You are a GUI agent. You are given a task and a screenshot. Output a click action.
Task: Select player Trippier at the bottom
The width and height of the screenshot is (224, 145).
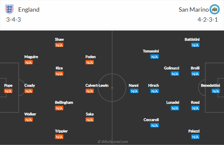point(61,131)
